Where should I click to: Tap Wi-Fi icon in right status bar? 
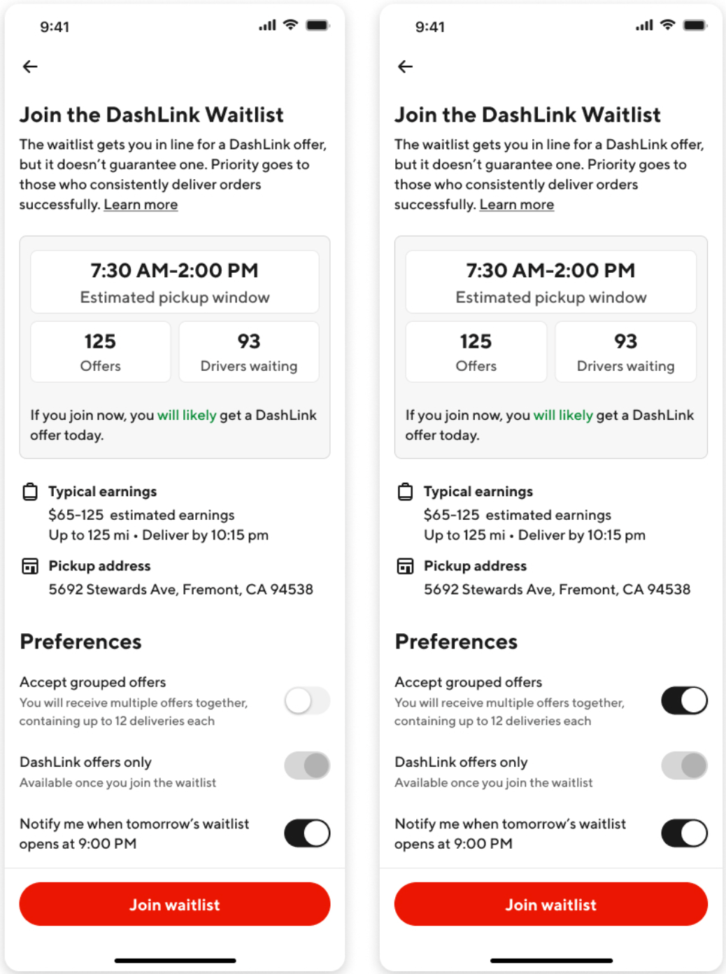pos(668,25)
